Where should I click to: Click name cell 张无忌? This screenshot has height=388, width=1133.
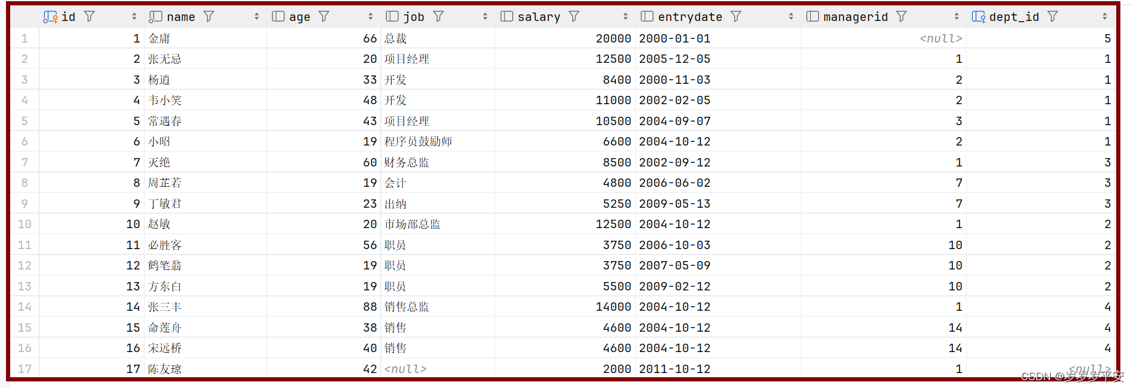coord(165,59)
